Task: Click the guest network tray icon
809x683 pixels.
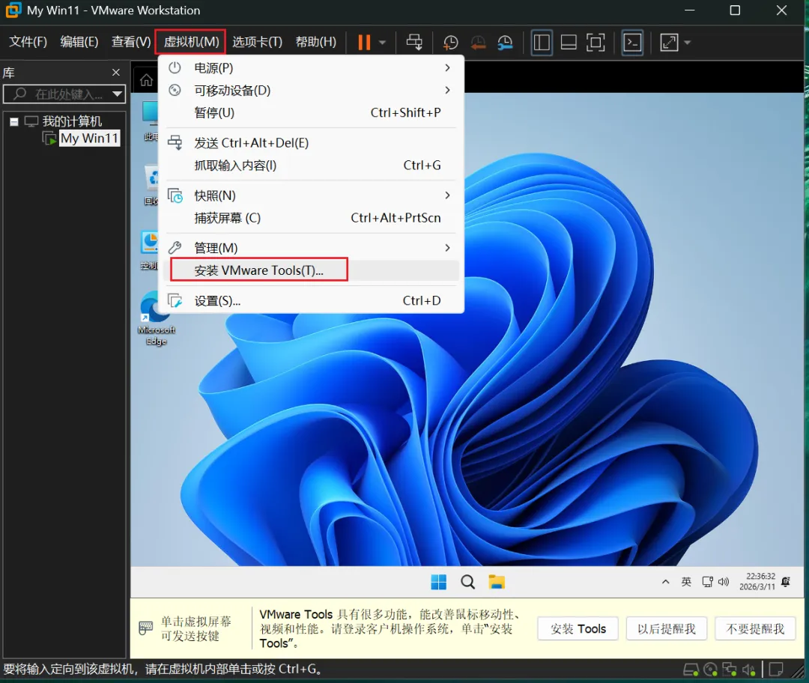Action: point(707,582)
